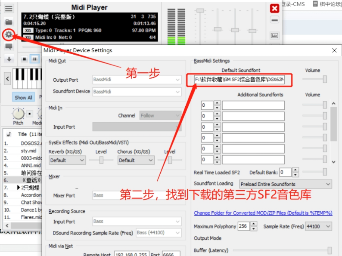Click the comment bubble icon
Image resolution: width=342 pixels, height=256 pixels.
[x=9, y=47]
